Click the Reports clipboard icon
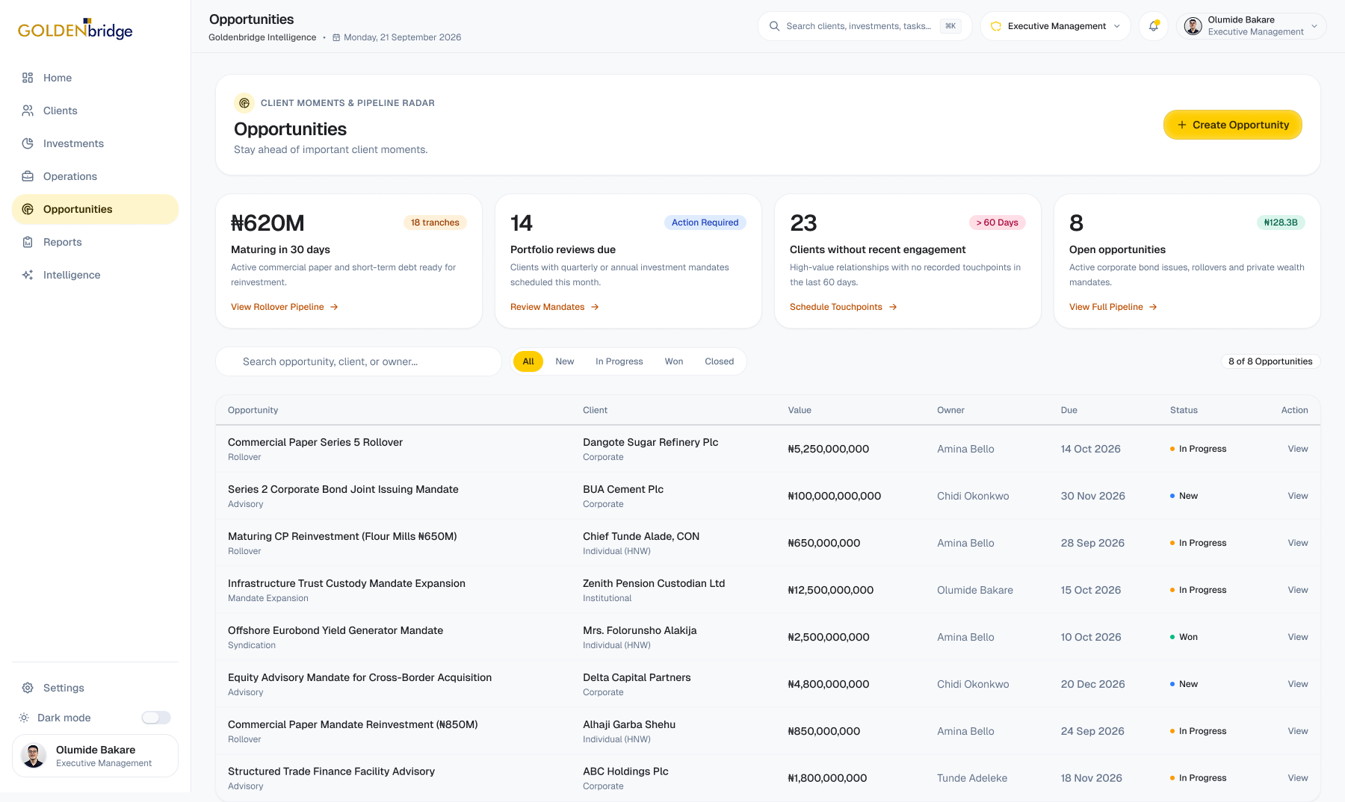Viewport: 1345px width, 802px height. point(28,242)
